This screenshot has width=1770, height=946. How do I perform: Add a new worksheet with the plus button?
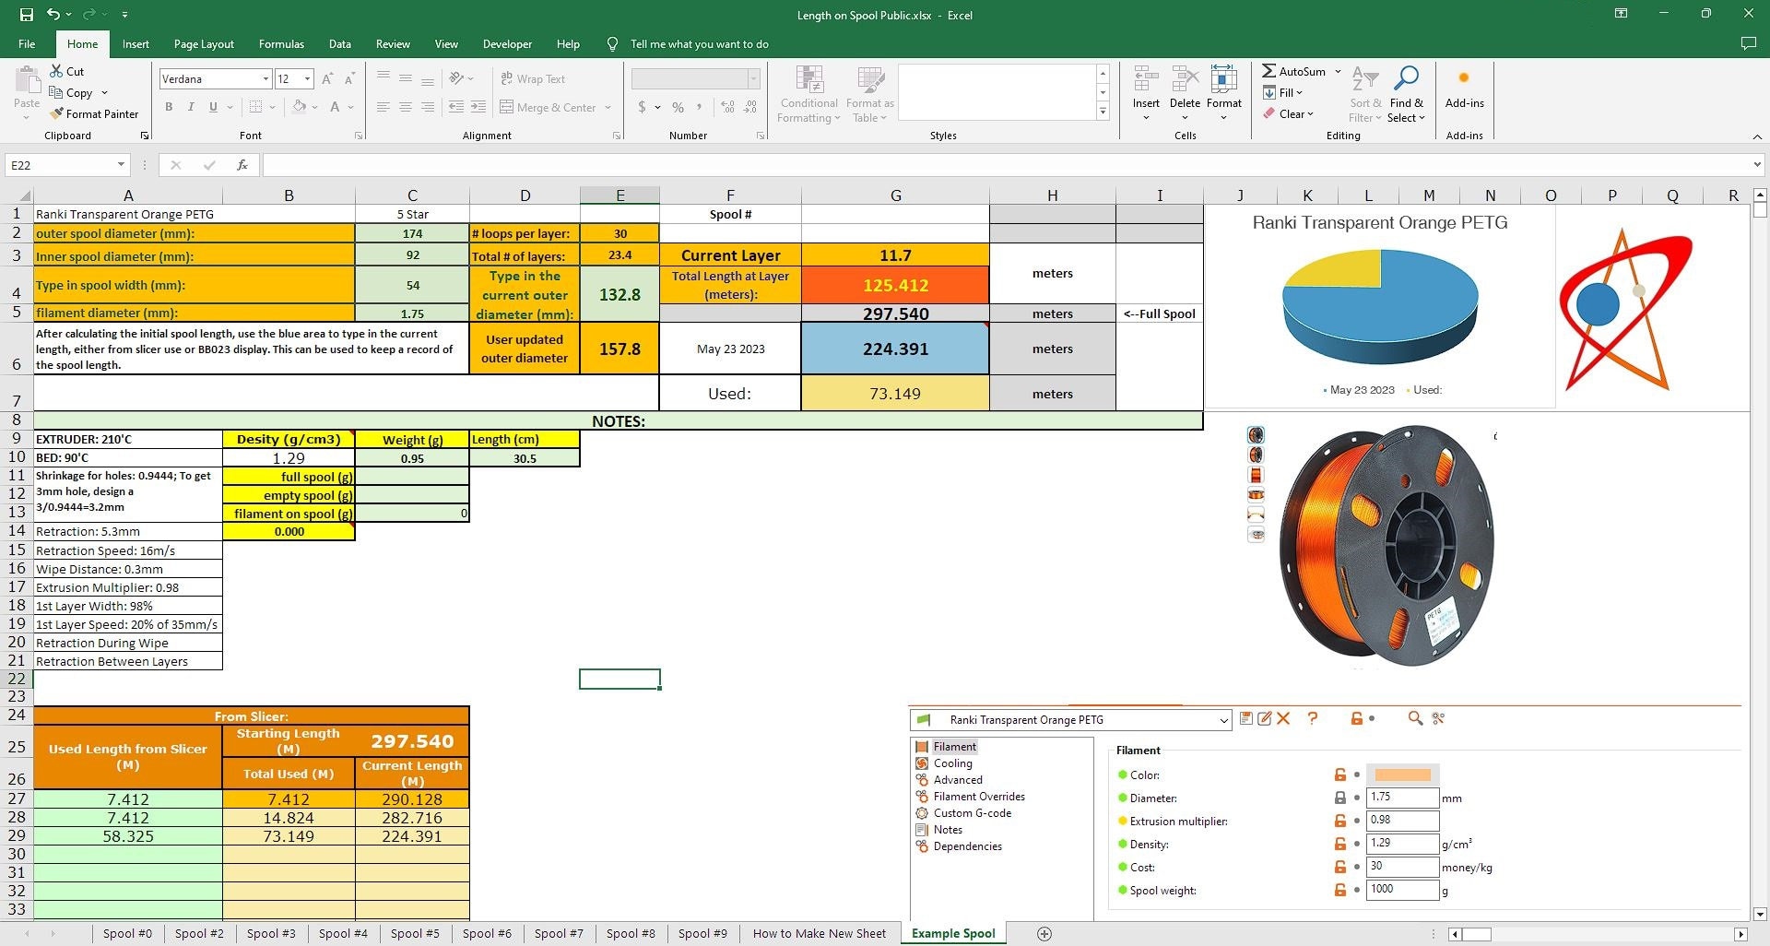click(1044, 933)
